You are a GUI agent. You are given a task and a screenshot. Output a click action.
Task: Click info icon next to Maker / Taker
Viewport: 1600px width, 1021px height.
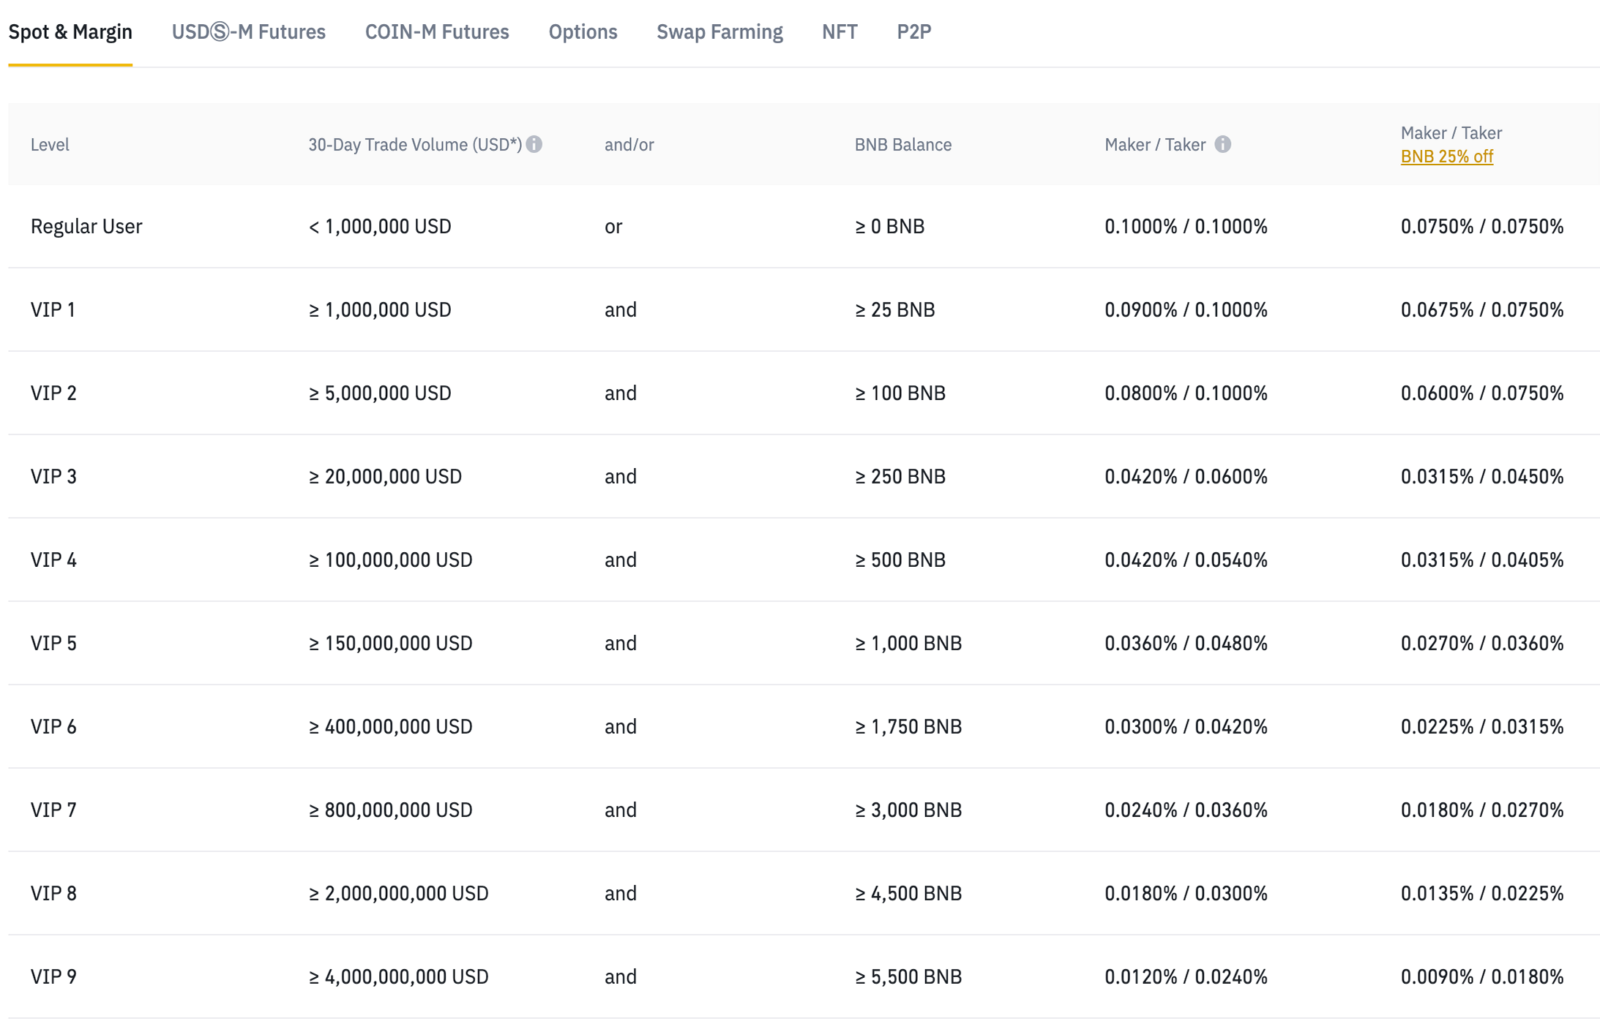[1222, 144]
